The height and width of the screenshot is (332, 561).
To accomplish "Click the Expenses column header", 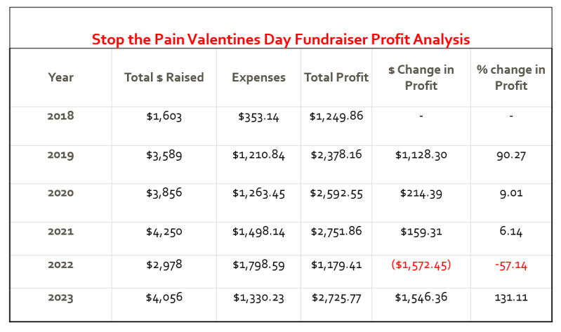I will (x=258, y=77).
